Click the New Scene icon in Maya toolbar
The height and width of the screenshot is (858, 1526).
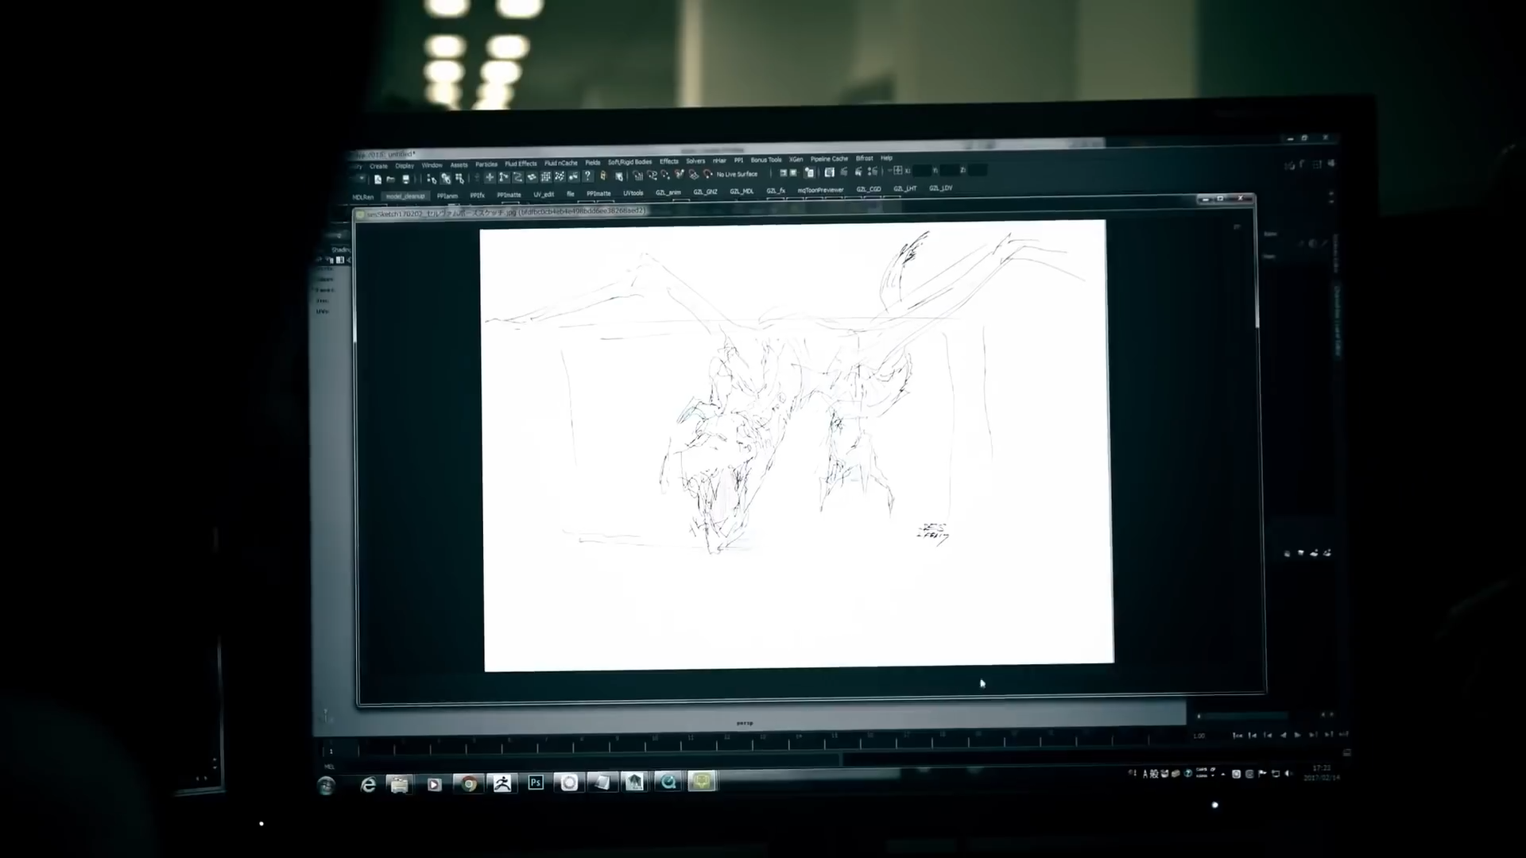(378, 180)
